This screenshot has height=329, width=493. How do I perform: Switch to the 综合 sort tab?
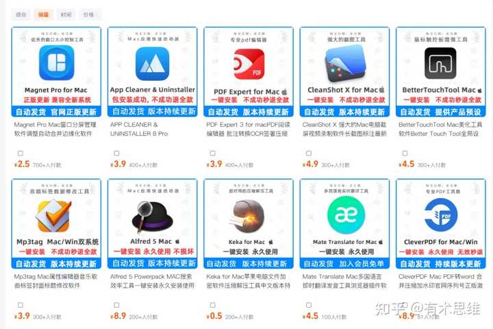(x=21, y=14)
